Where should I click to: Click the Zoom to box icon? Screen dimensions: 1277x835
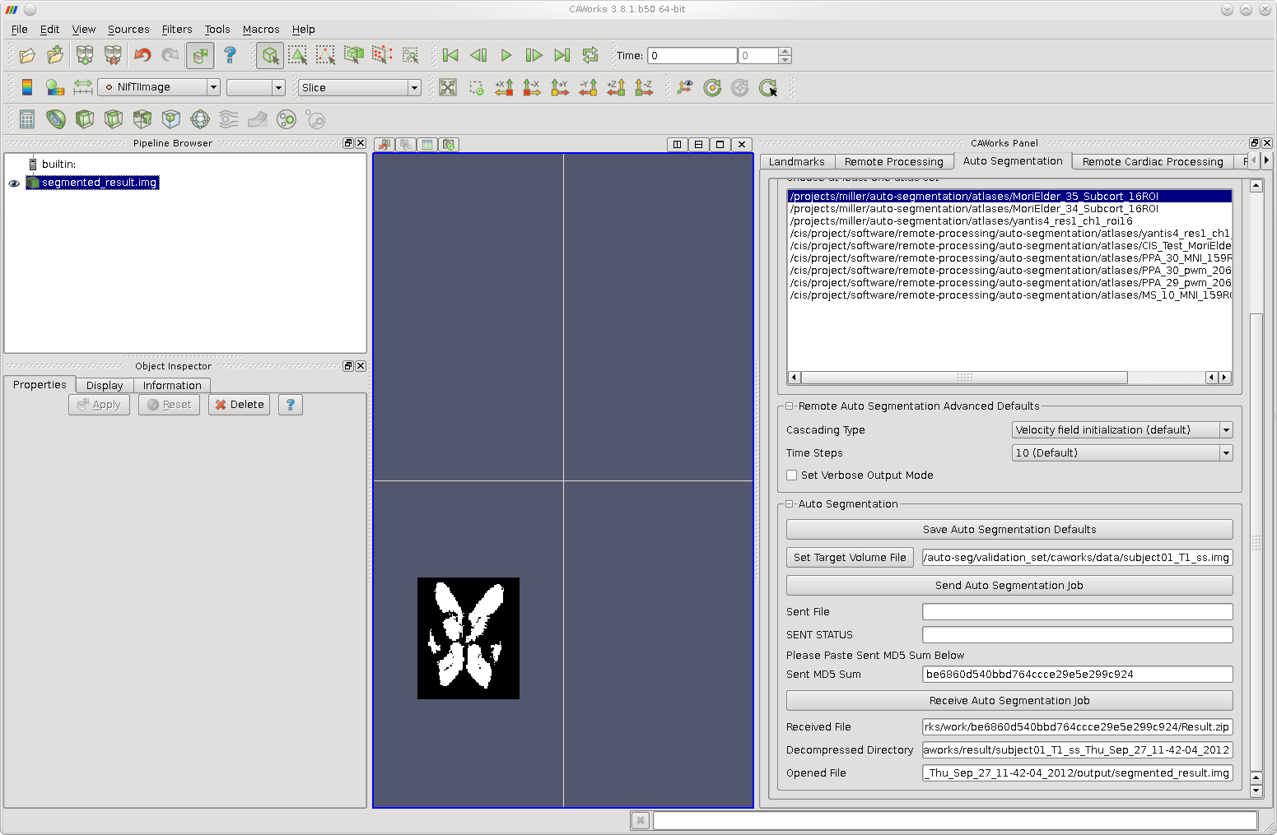point(476,88)
